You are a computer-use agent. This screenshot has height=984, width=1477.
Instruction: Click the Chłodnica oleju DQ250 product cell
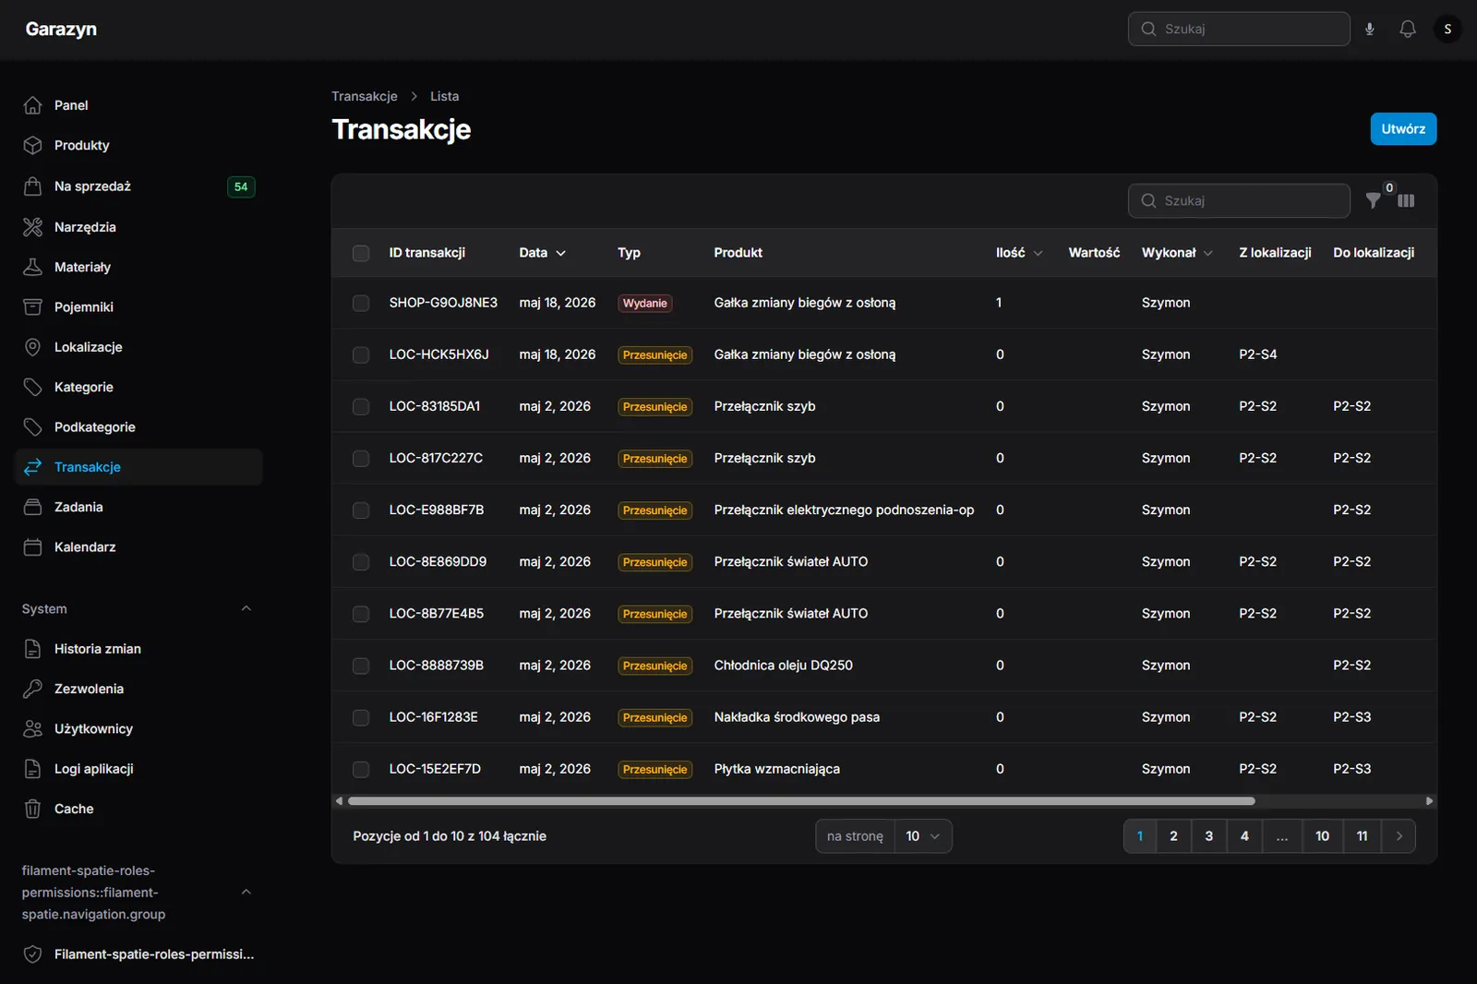(x=783, y=666)
